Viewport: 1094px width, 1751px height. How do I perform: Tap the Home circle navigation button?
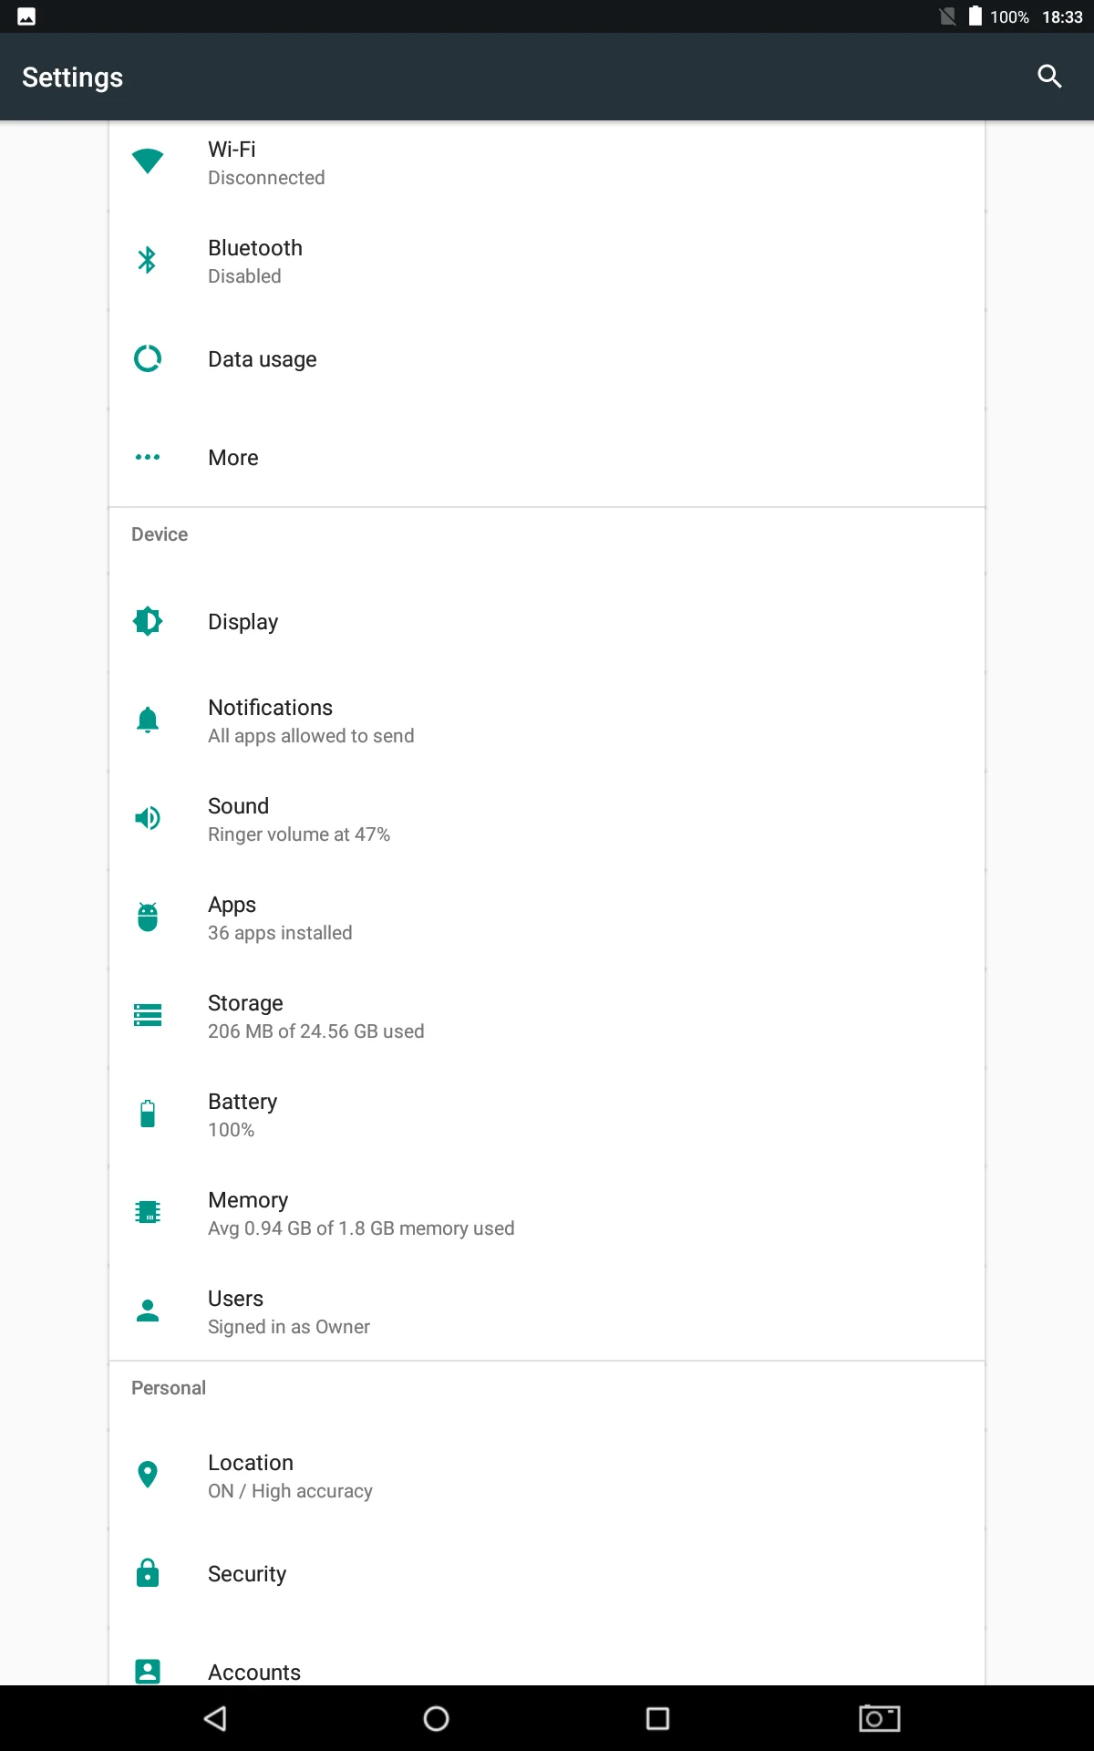pos(437,1718)
